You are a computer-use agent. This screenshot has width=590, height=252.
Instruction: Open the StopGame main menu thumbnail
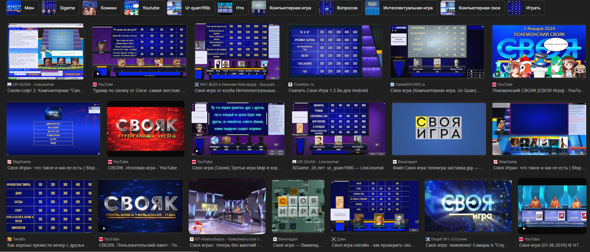click(53, 129)
